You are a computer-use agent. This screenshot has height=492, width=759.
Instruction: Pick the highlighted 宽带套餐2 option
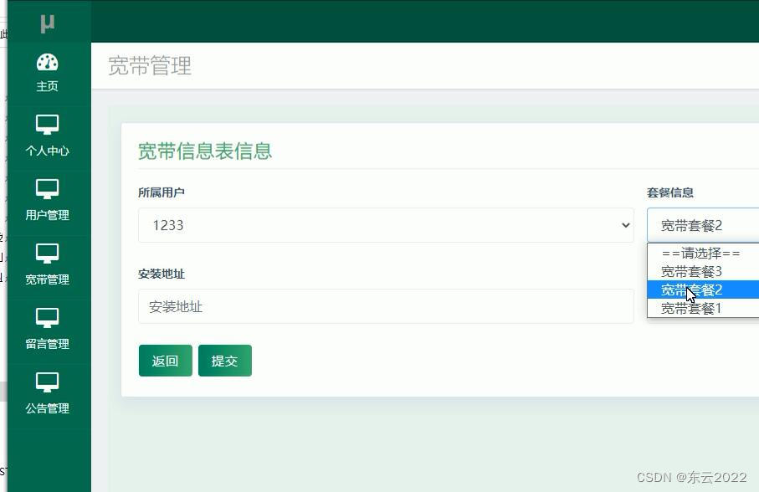point(690,290)
